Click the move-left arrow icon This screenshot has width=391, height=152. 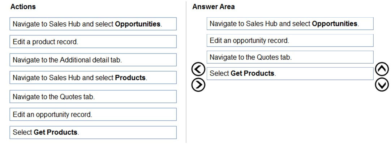pos(198,70)
